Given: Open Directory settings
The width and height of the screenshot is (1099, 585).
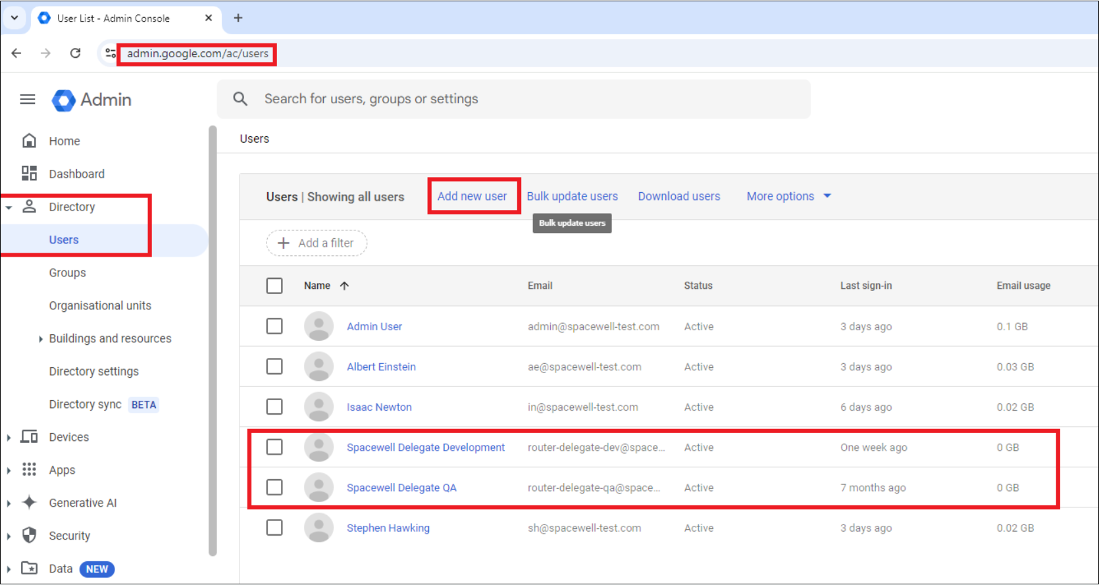Looking at the screenshot, I should tap(93, 371).
